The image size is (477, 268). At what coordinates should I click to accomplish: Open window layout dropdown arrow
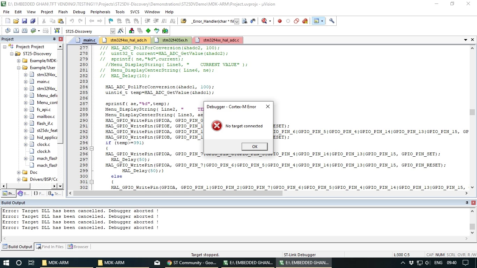322,21
